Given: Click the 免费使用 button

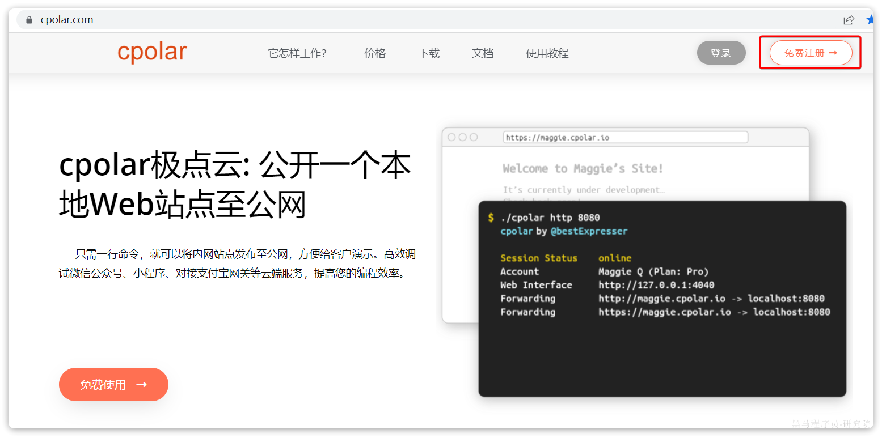Looking at the screenshot, I should click(113, 385).
